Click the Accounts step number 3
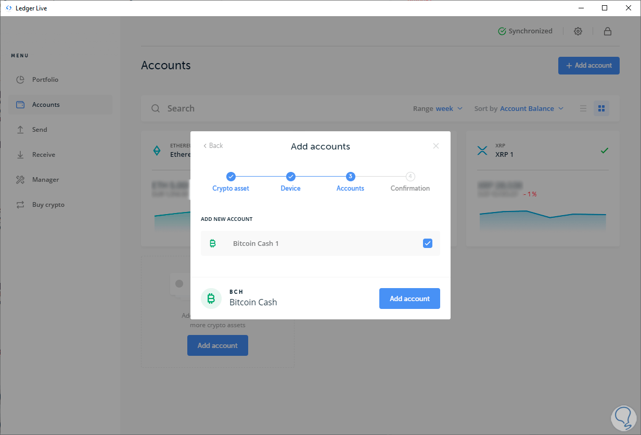Viewport: 641px width, 435px height. [351, 177]
